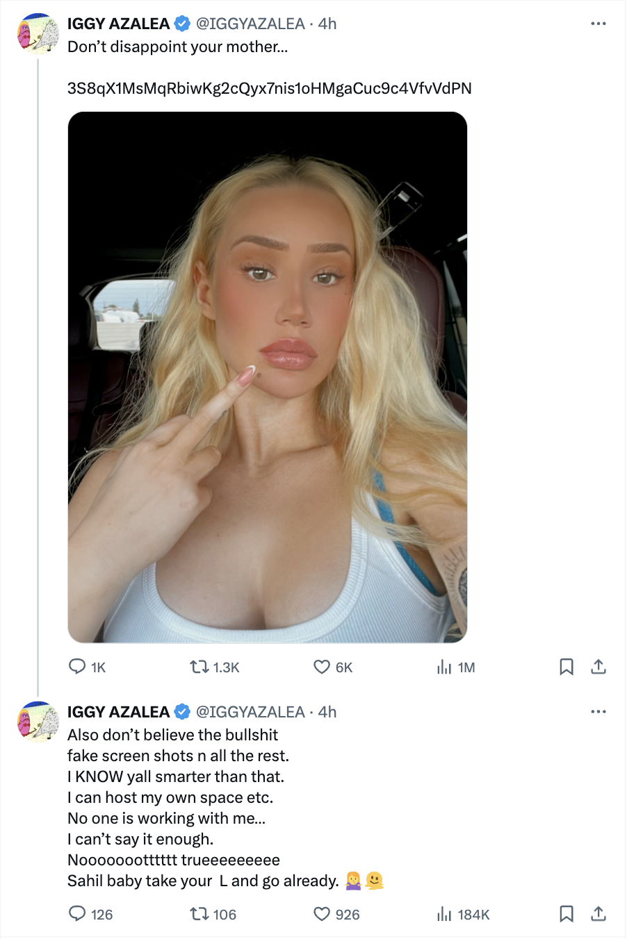Open more options on second tweet

598,712
